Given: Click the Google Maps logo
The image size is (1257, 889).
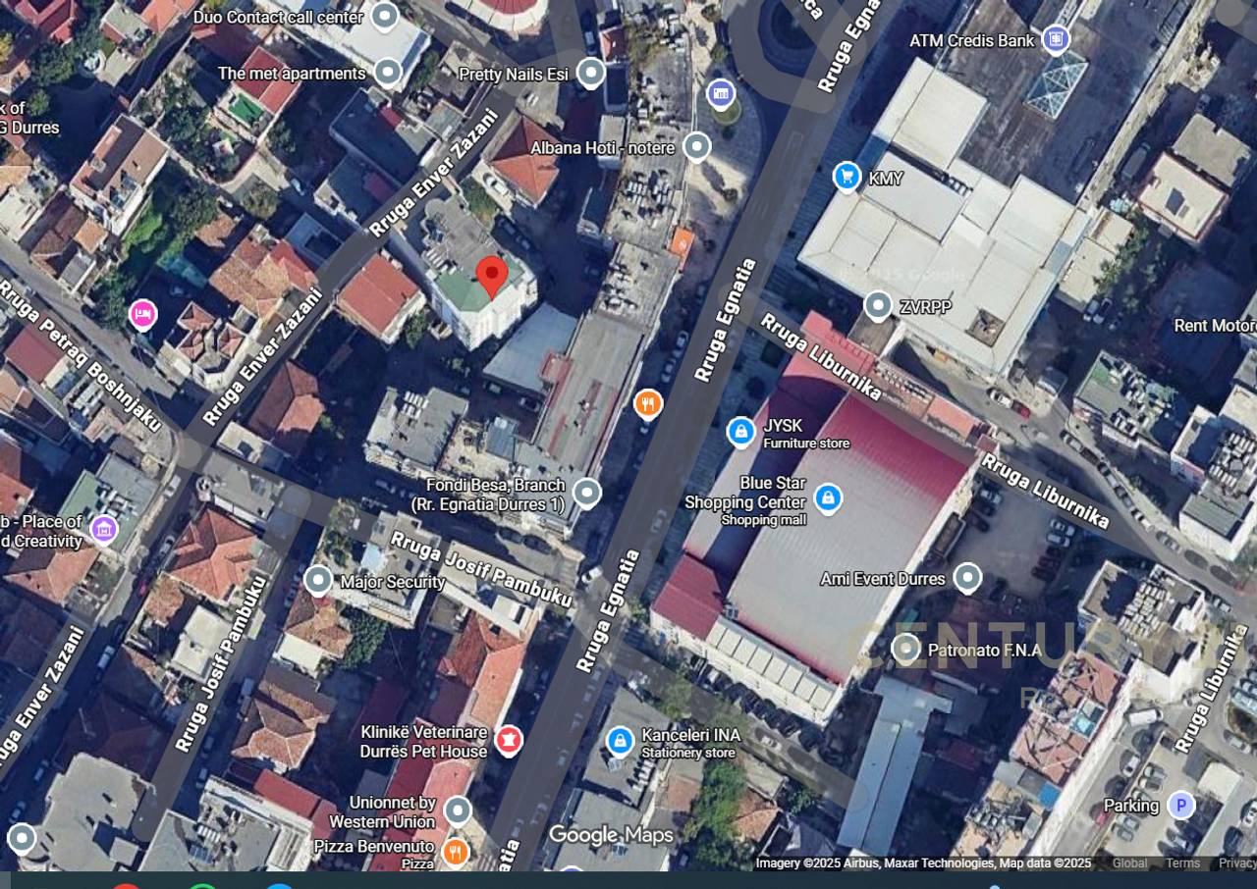Looking at the screenshot, I should (x=610, y=836).
